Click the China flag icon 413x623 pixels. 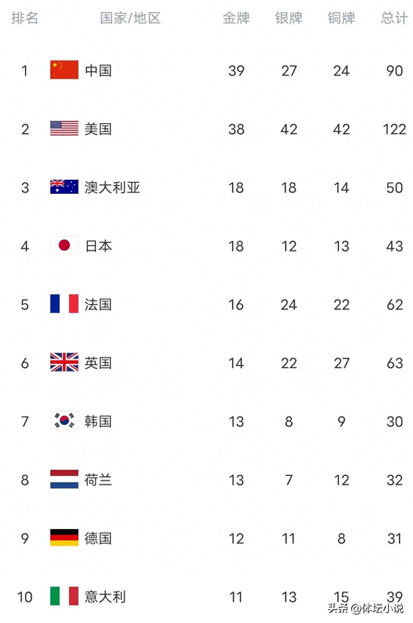tap(64, 70)
